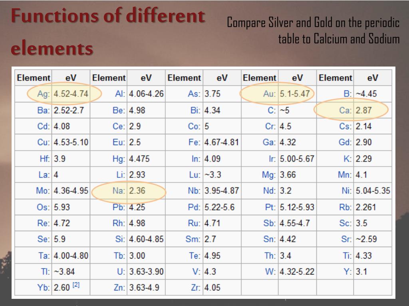Click the Gd element link

click(345, 142)
